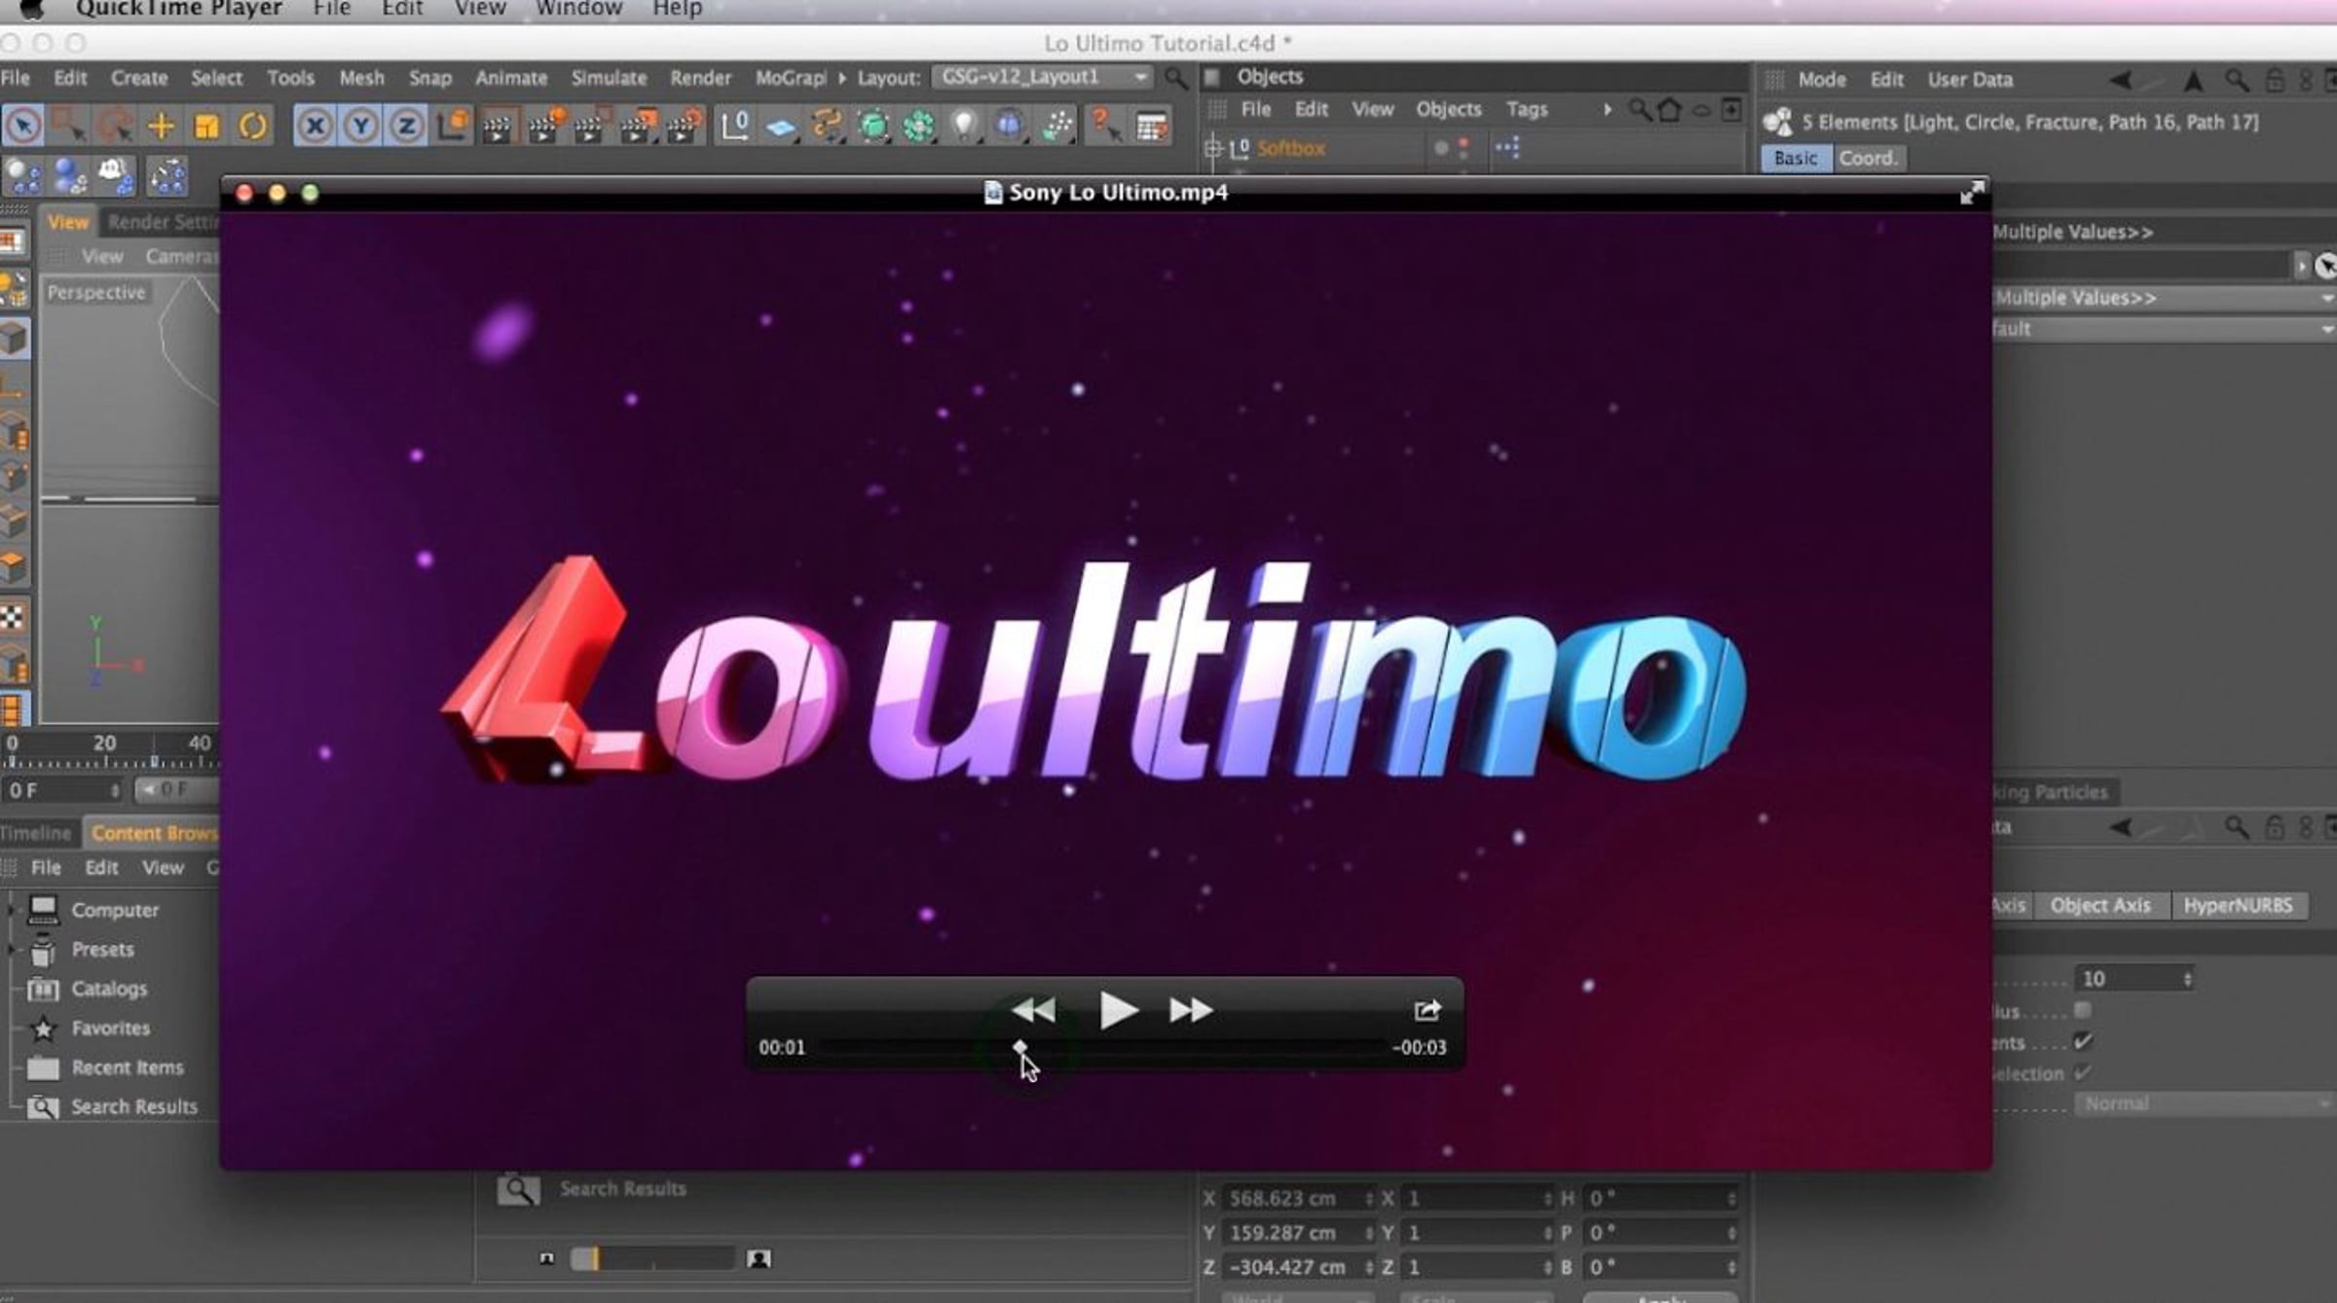Viewport: 2337px width, 1303px height.
Task: Click the Softbox object name in Objects panel
Action: pyautogui.click(x=1290, y=149)
